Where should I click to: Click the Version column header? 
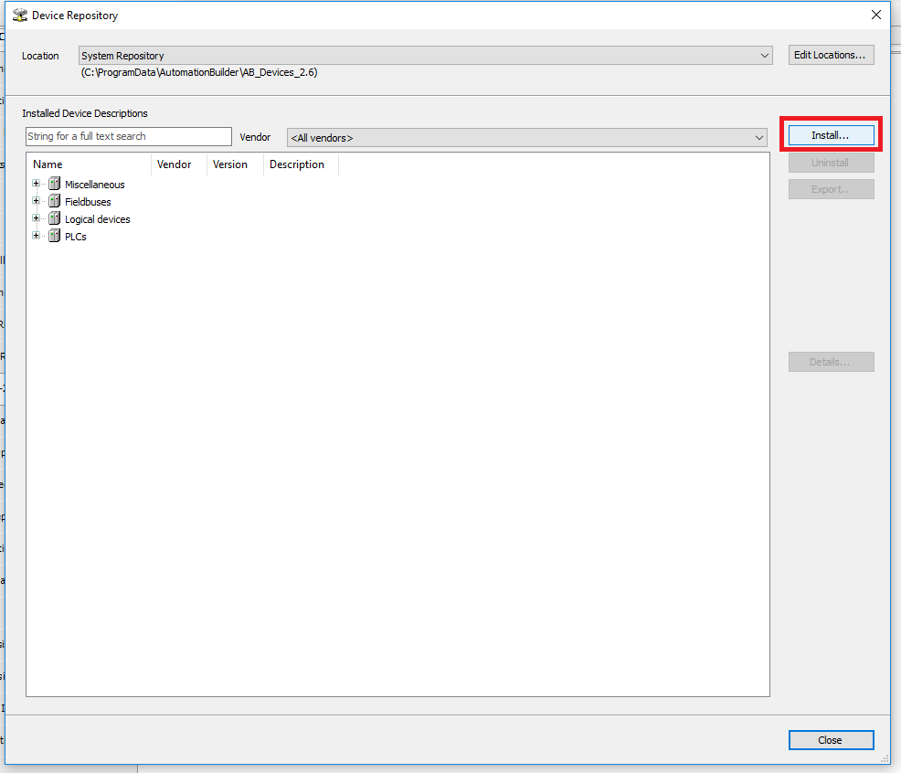click(235, 164)
